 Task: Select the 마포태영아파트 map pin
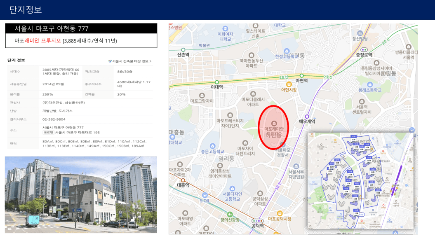click(x=185, y=213)
